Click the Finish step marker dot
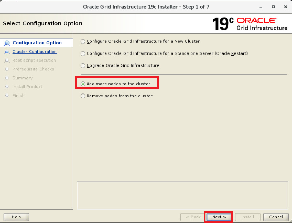The image size is (292, 223). (7, 96)
